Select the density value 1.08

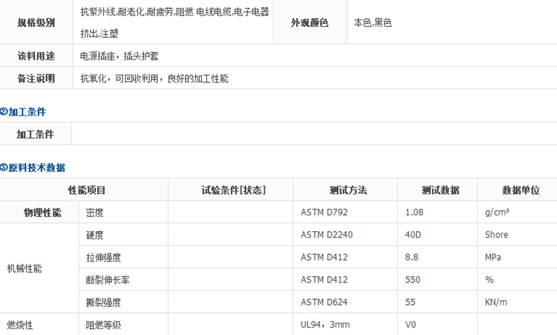click(x=414, y=213)
